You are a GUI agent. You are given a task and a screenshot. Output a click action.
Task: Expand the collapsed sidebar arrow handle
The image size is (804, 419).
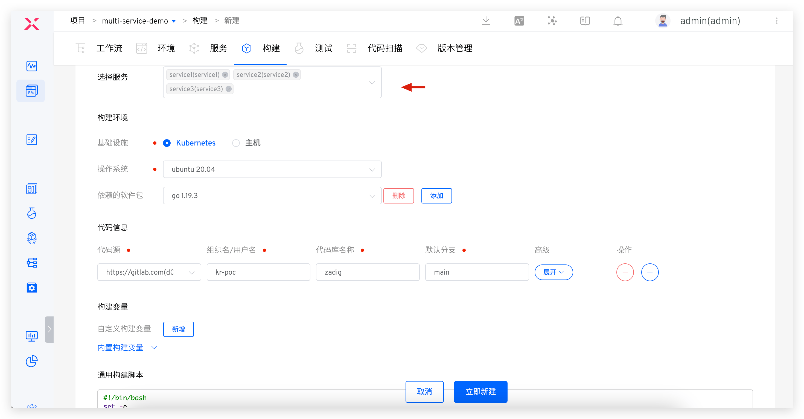coord(49,329)
